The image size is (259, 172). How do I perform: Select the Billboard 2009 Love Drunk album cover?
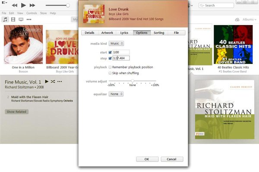point(62,47)
